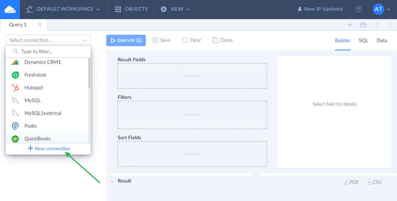Collapse the Select connection combo box

pyautogui.click(x=84, y=40)
